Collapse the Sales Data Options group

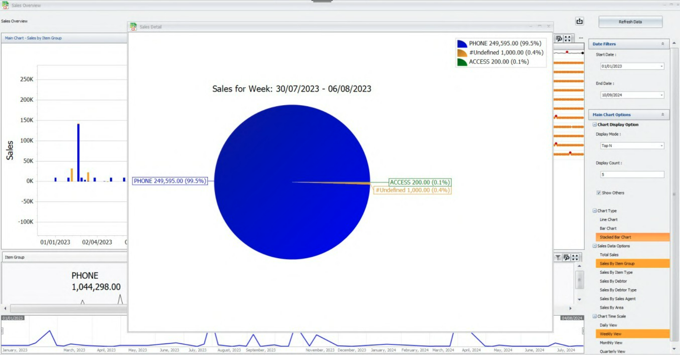595,246
